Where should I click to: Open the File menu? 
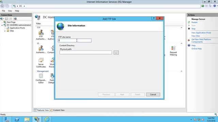3,11
